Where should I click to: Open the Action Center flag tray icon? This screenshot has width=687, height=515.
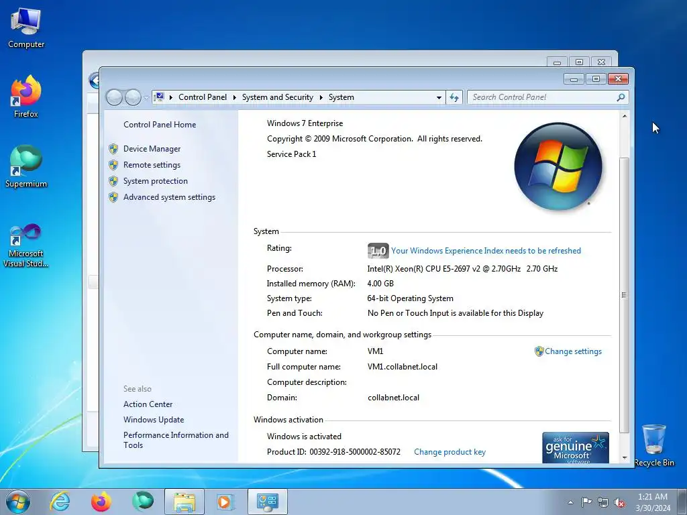(586, 502)
